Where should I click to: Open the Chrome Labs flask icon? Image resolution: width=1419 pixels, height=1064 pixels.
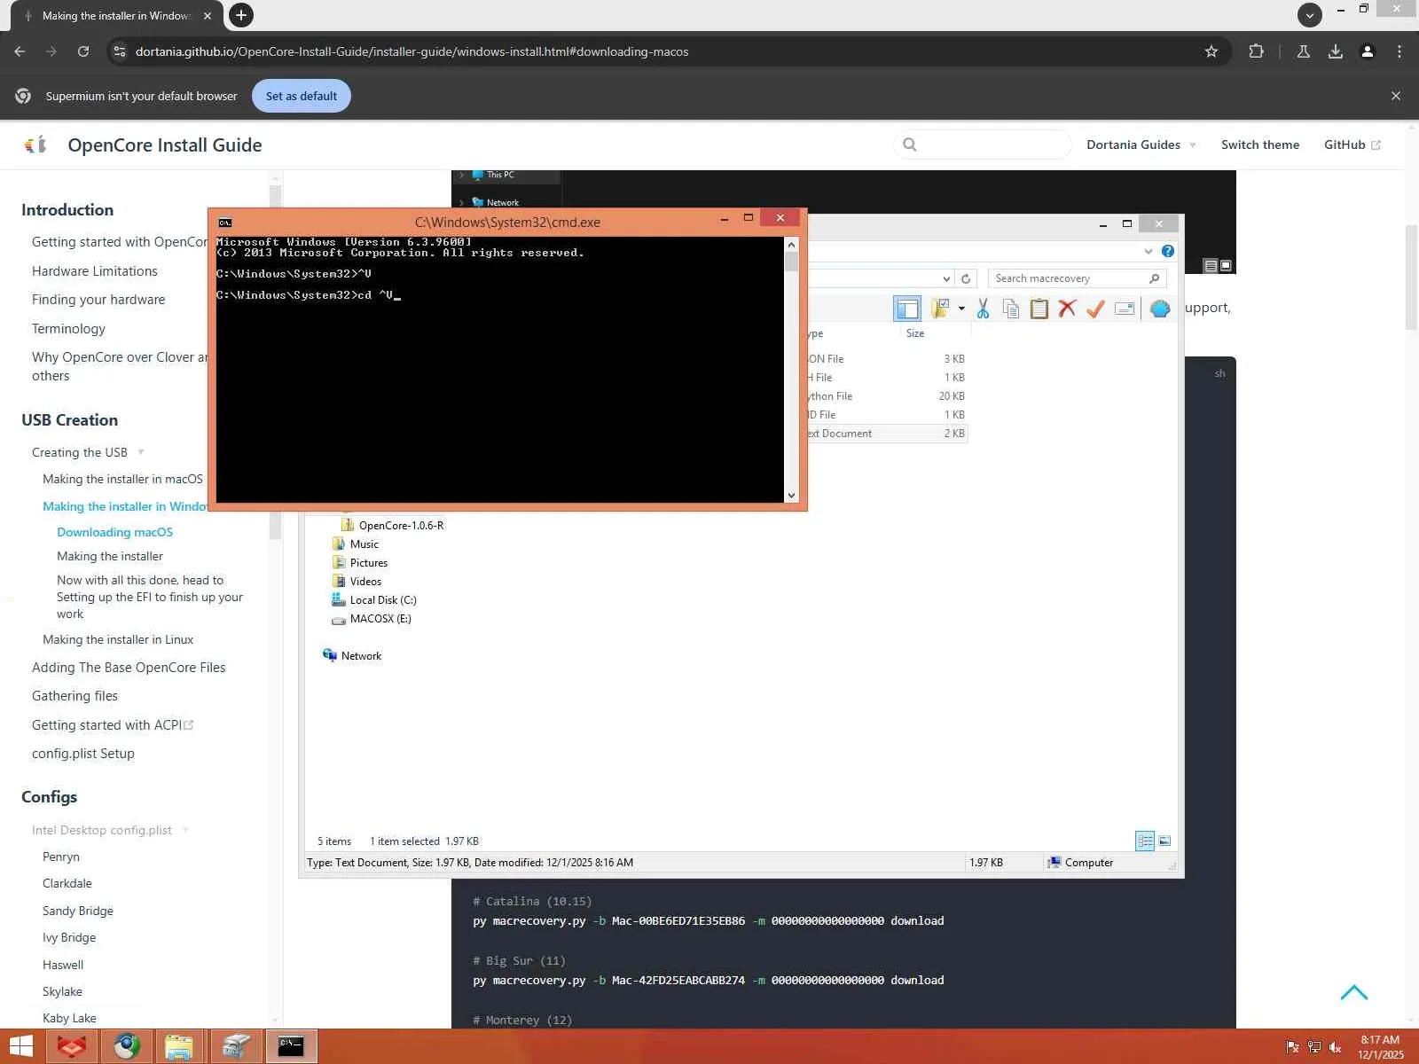tap(1304, 51)
